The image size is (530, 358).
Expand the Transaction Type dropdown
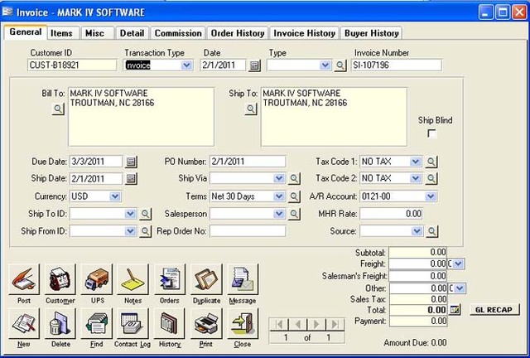coord(186,65)
